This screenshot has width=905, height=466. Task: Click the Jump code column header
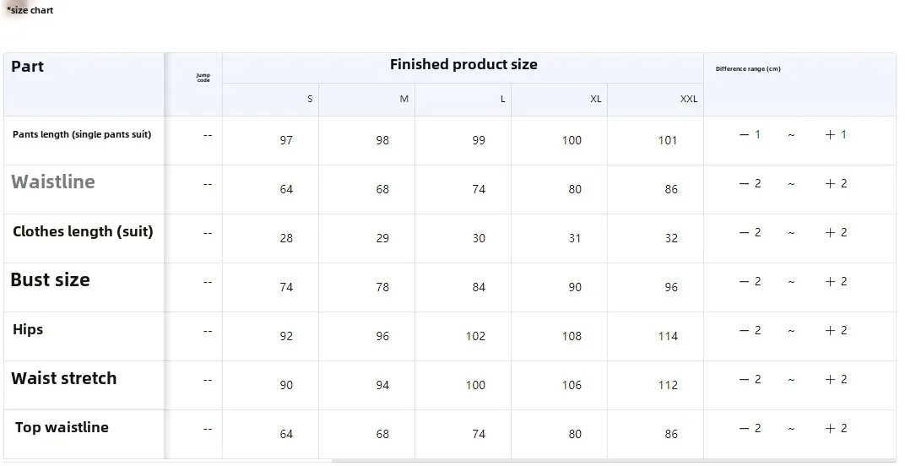pyautogui.click(x=203, y=78)
